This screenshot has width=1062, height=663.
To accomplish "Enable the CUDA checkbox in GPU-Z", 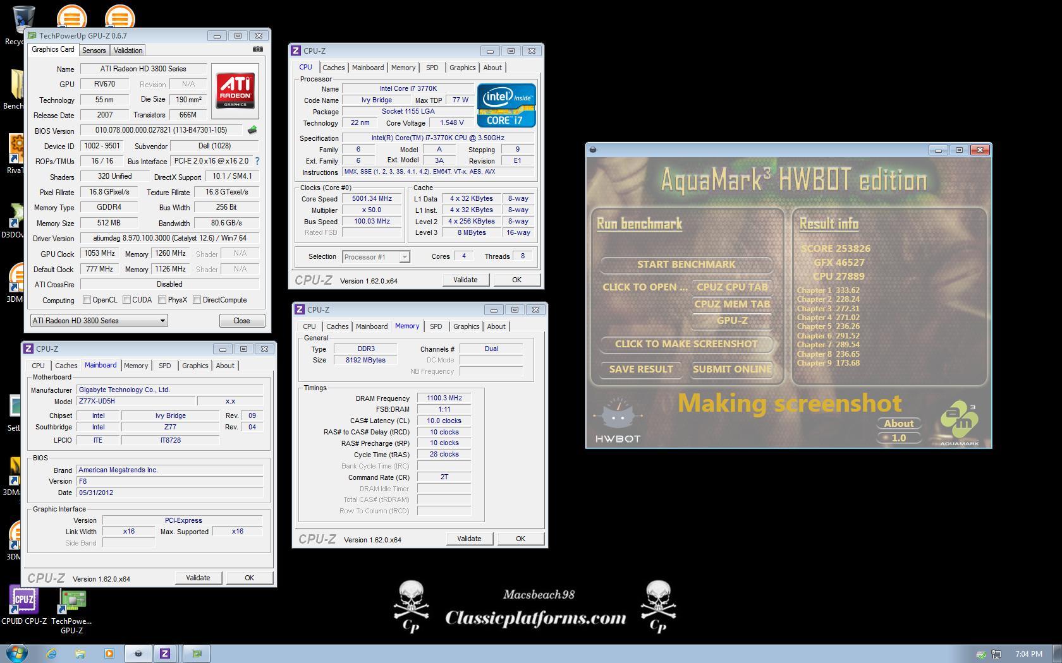I will pyautogui.click(x=127, y=300).
